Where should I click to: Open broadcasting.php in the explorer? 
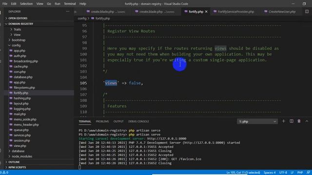click(26, 61)
